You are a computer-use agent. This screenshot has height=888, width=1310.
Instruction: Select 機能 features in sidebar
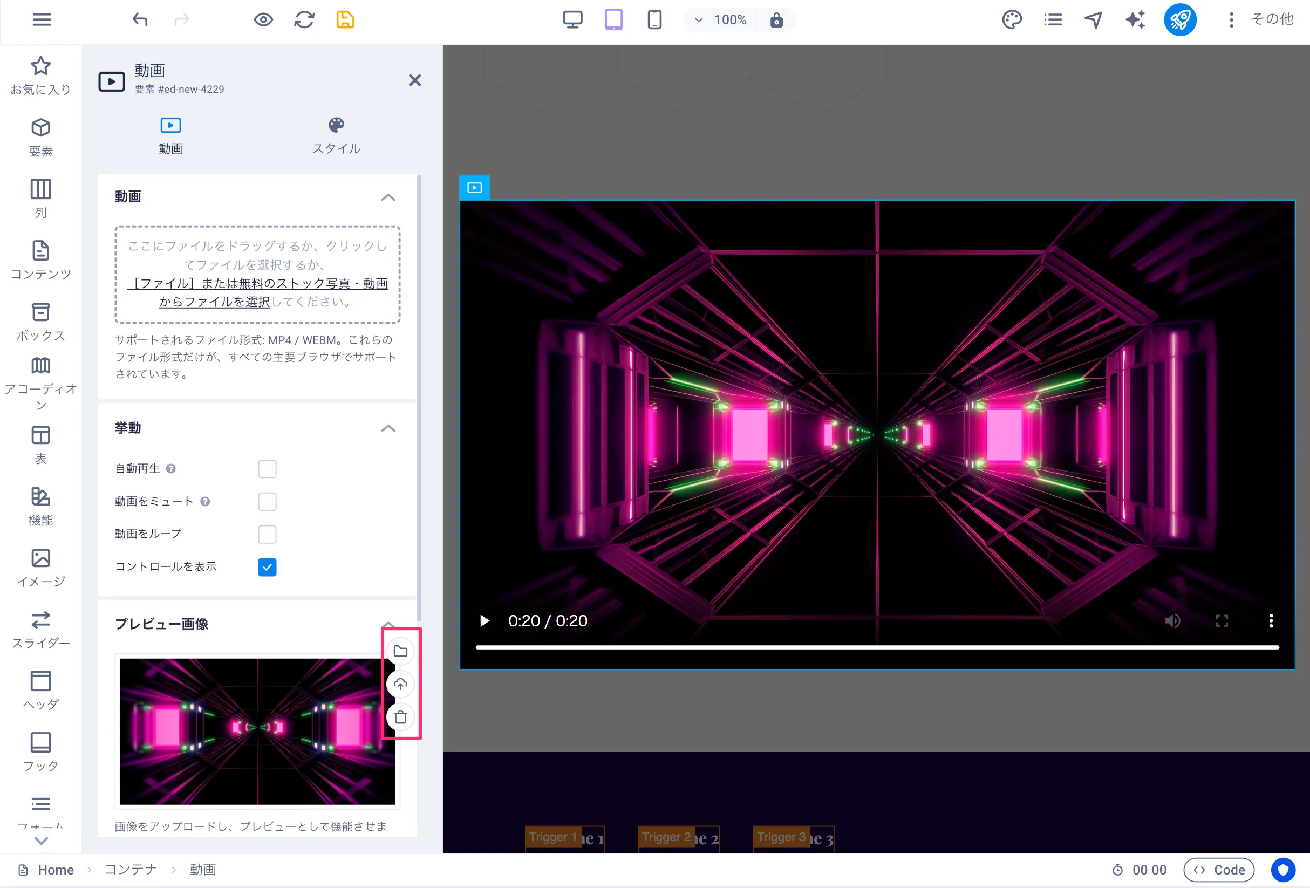(x=40, y=507)
